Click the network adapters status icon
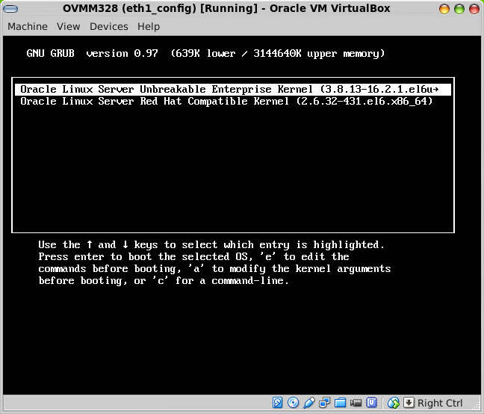The height and width of the screenshot is (414, 484). tap(325, 403)
